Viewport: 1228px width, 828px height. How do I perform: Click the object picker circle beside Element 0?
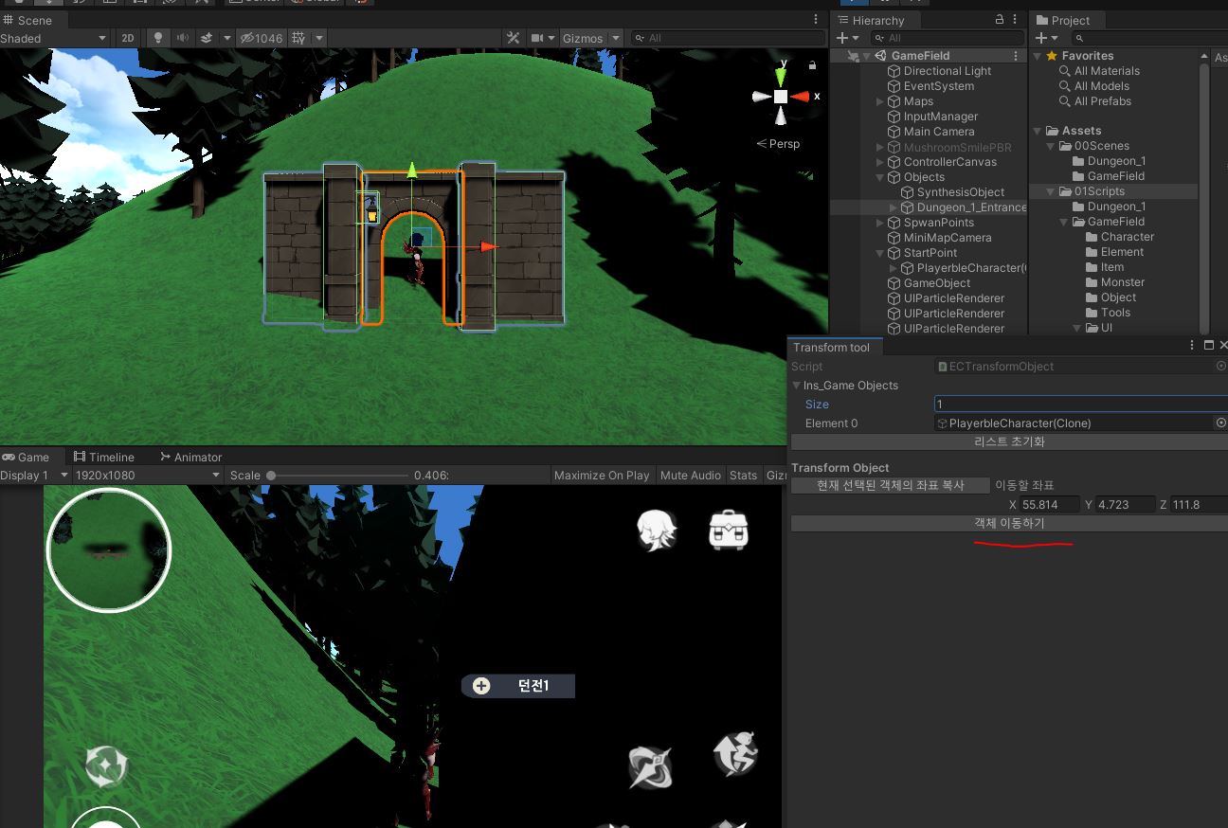pos(1220,423)
